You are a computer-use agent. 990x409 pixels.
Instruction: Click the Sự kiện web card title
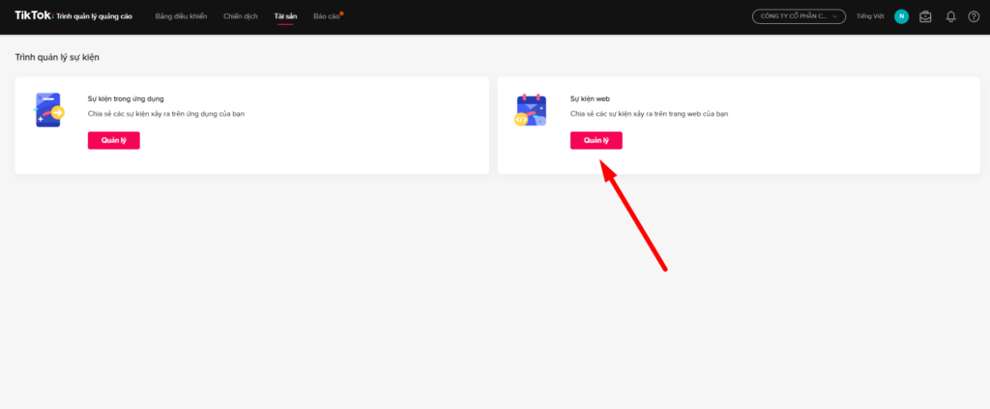point(590,98)
